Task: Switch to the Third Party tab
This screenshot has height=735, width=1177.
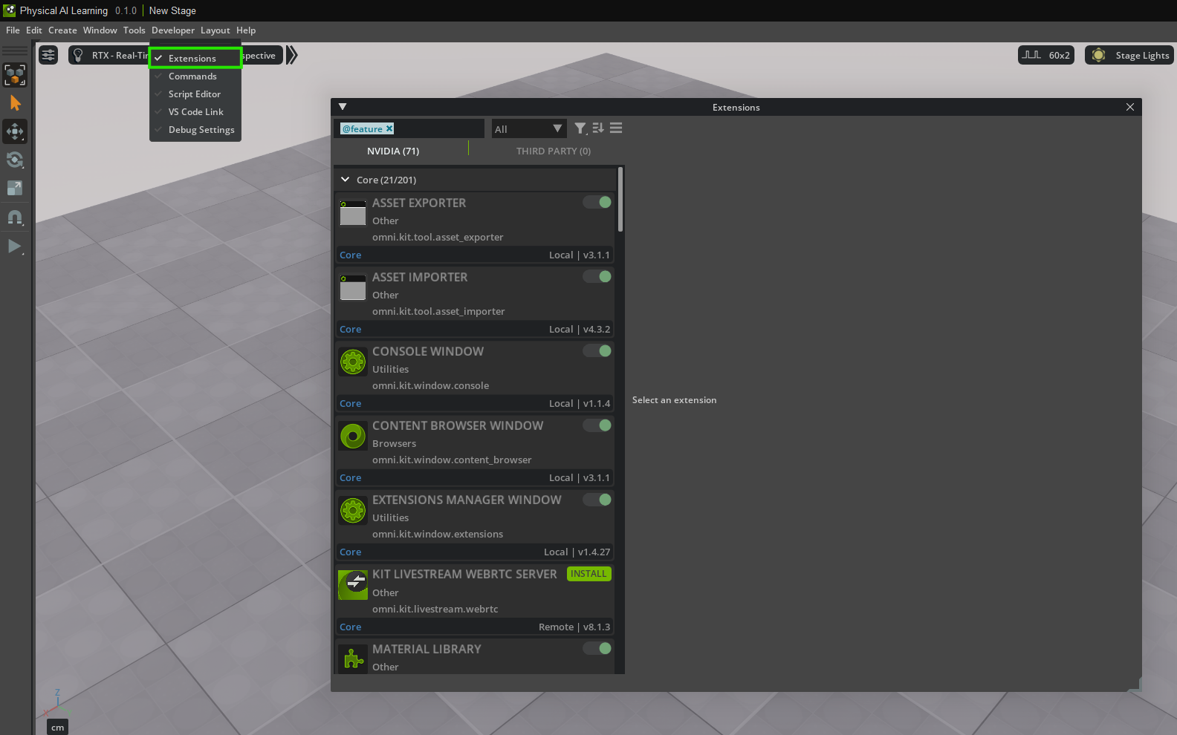Action: coord(553,151)
